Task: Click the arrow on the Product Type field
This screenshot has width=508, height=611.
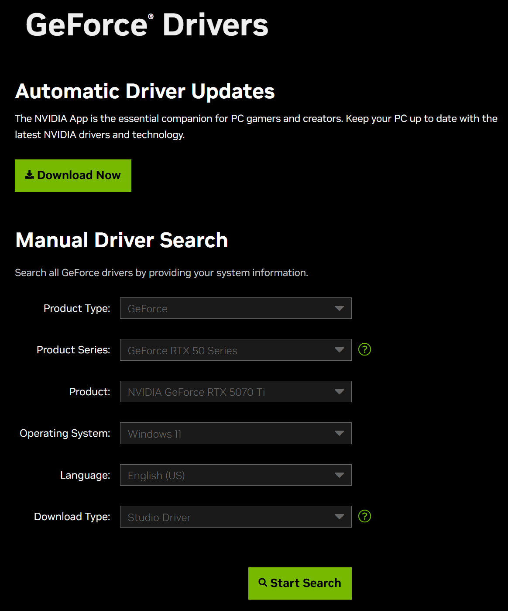Action: tap(339, 308)
